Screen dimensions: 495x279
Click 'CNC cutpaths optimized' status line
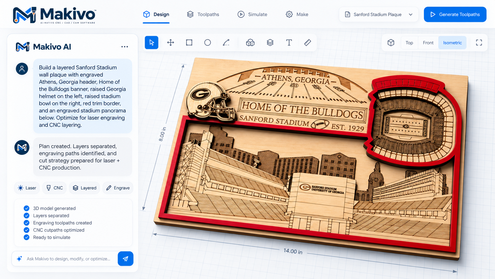point(54,230)
